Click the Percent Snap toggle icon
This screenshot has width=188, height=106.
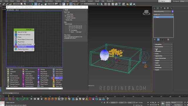point(74,4)
